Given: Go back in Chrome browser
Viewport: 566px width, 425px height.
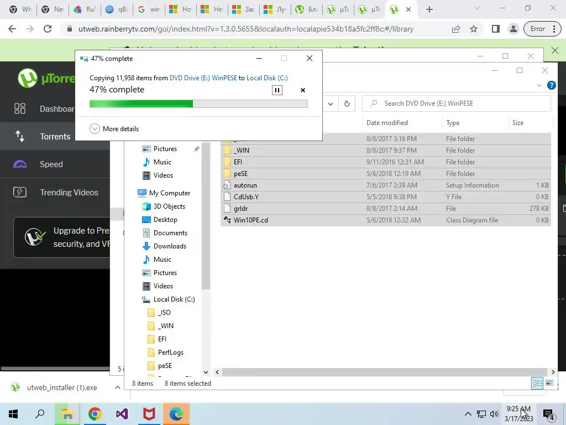Looking at the screenshot, I should point(12,29).
